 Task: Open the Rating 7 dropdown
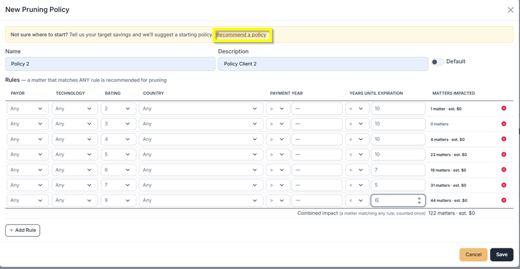point(118,185)
